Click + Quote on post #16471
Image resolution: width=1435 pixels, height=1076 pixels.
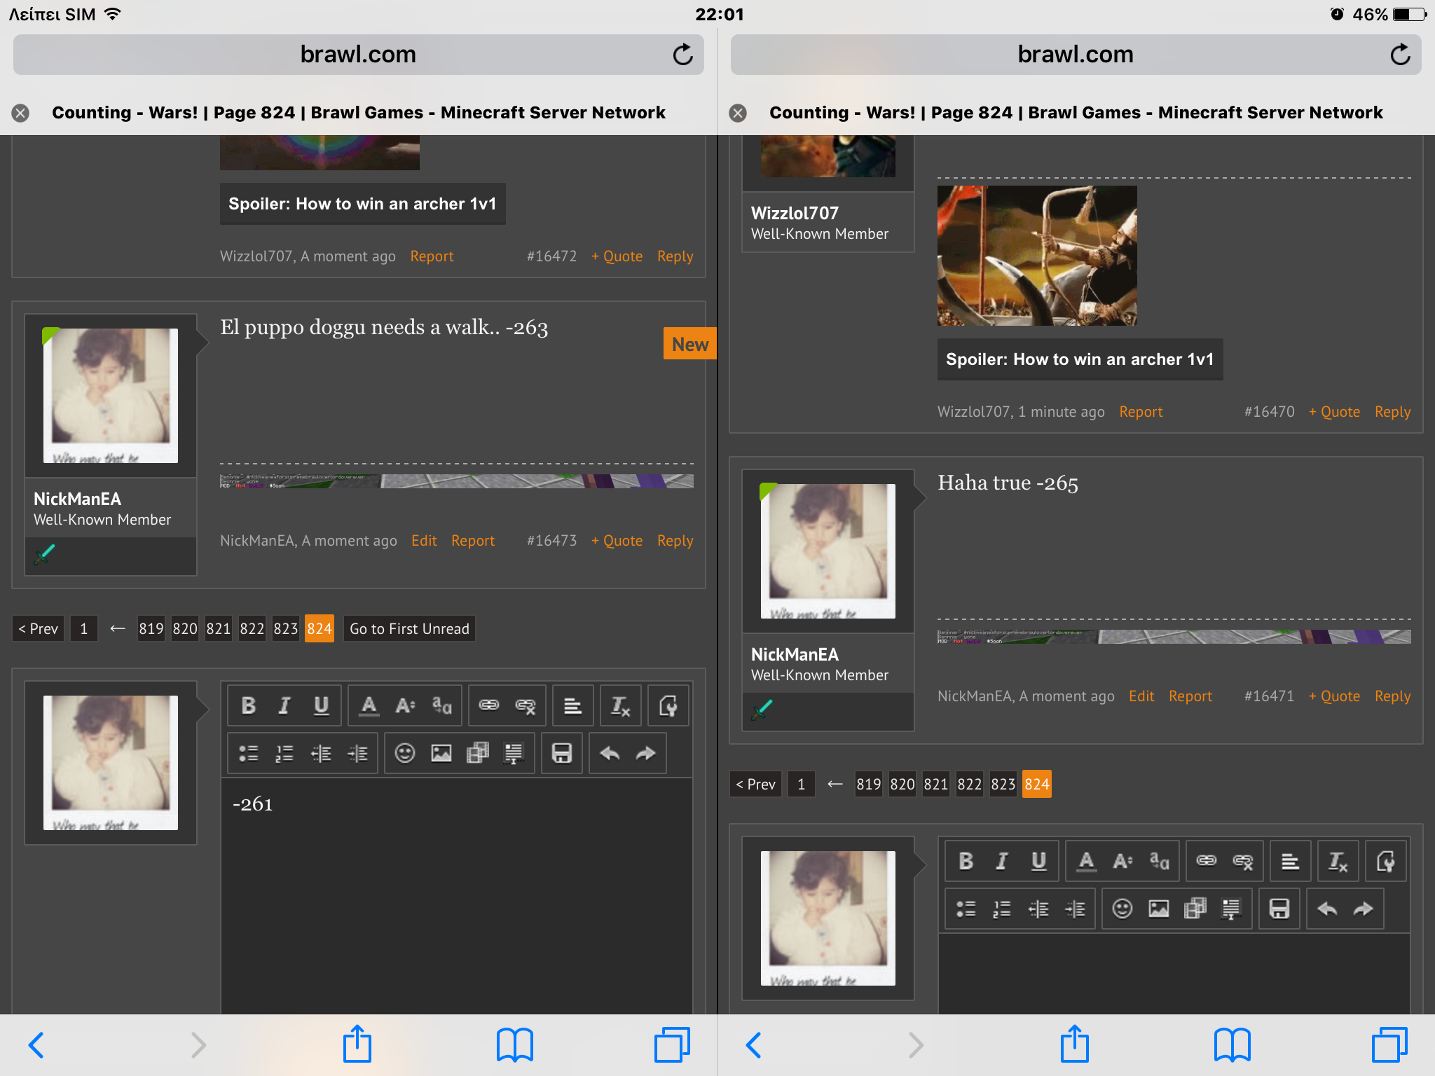[1334, 696]
